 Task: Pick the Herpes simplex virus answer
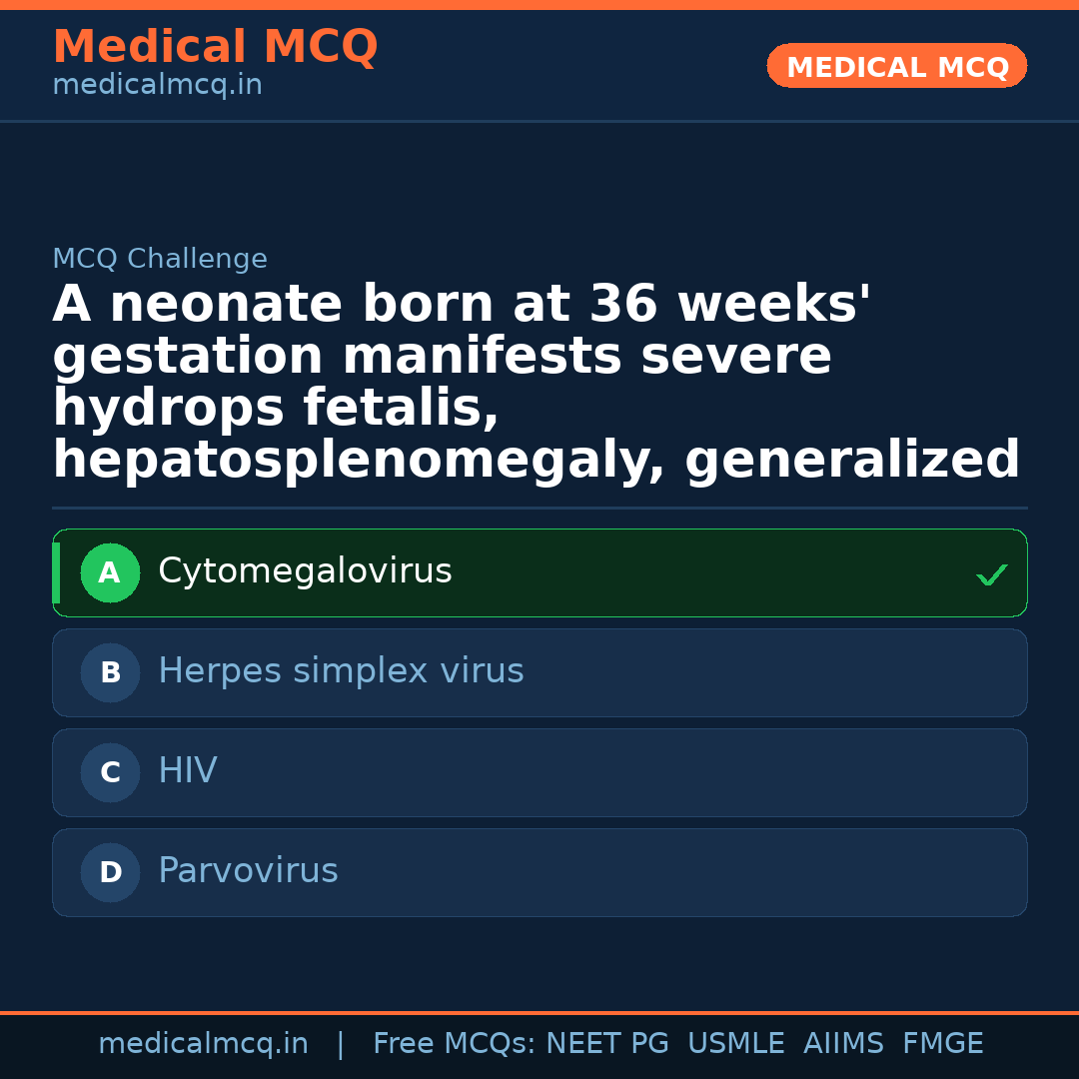[x=341, y=671]
